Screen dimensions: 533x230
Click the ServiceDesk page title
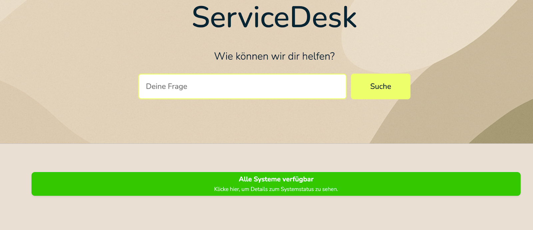pos(274,17)
